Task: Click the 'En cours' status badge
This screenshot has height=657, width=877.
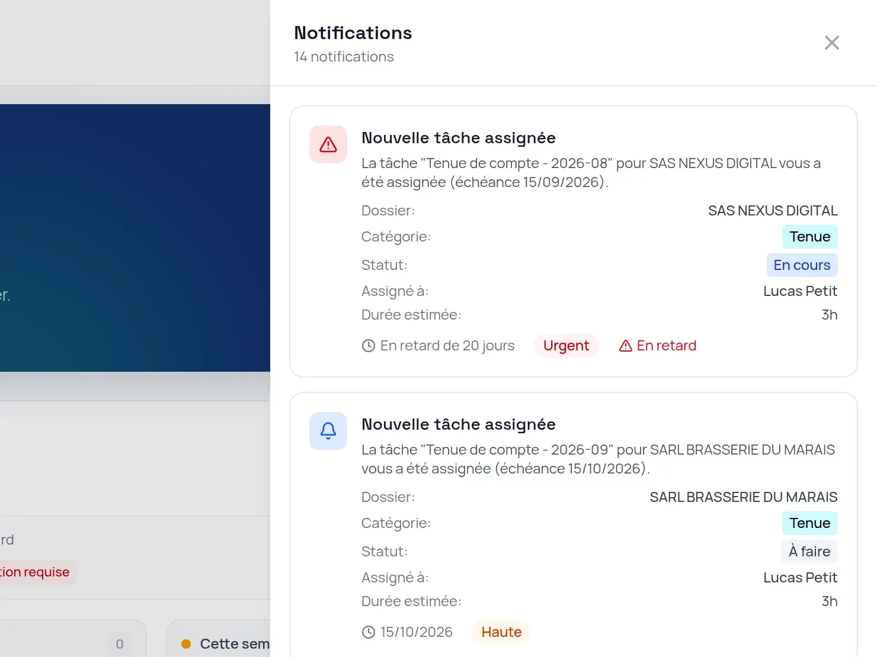Action: (802, 265)
